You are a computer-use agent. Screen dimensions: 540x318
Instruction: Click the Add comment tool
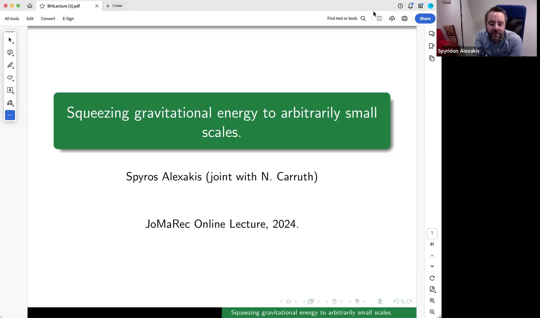coord(10,53)
